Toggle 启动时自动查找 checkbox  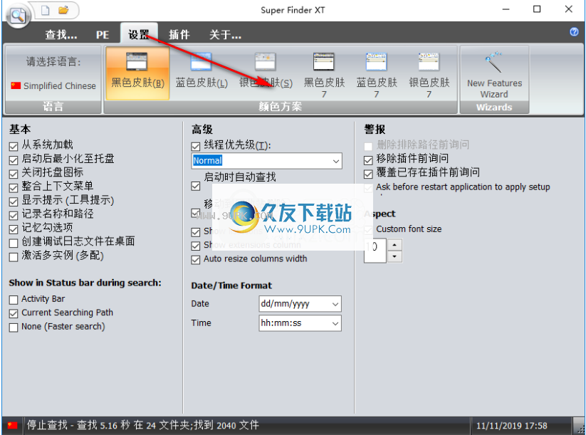(x=196, y=186)
